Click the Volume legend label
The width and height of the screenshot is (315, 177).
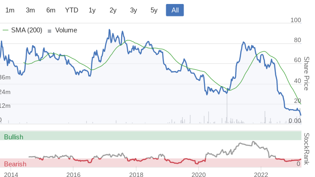point(66,30)
